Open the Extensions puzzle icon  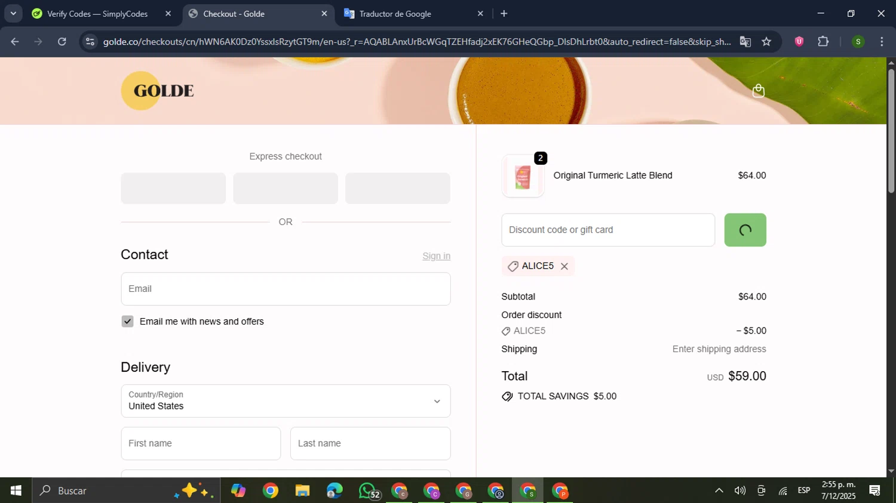click(823, 42)
